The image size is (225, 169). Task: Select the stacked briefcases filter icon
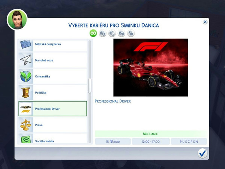[x=130, y=33]
